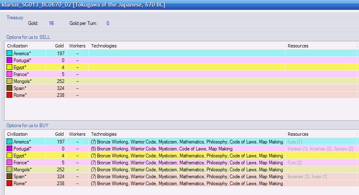
Task: Click America's technologies list in BUY list
Action: point(187,142)
